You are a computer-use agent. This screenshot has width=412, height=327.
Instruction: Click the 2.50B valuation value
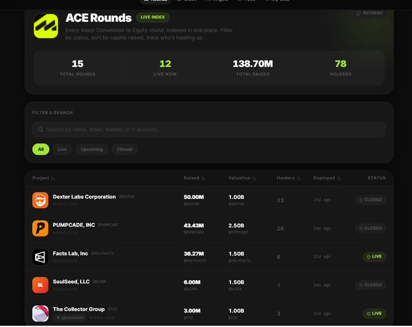[x=236, y=226]
